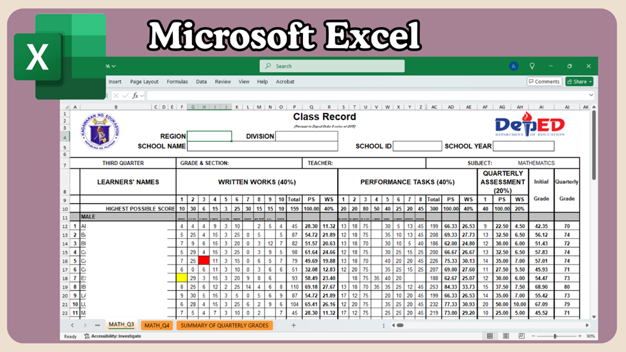Open the dropdown arrow beside fx
Viewport: 626px width, 352px height.
[142, 96]
